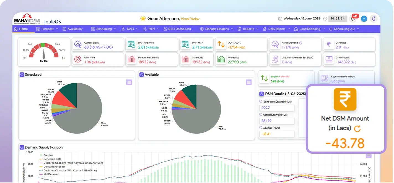Click the DSM Amount card icon
Screen dimensions: 394x183
[x=329, y=59]
